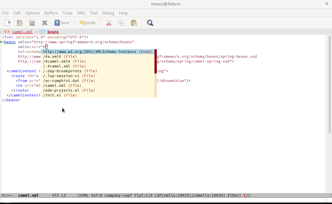Click the camel.xml breadcrumb link
This screenshot has height=204, width=332.
22,32
